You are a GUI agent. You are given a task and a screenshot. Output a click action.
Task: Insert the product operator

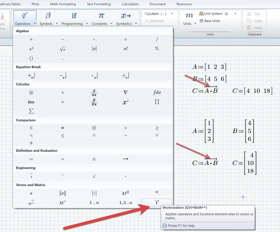click(157, 102)
